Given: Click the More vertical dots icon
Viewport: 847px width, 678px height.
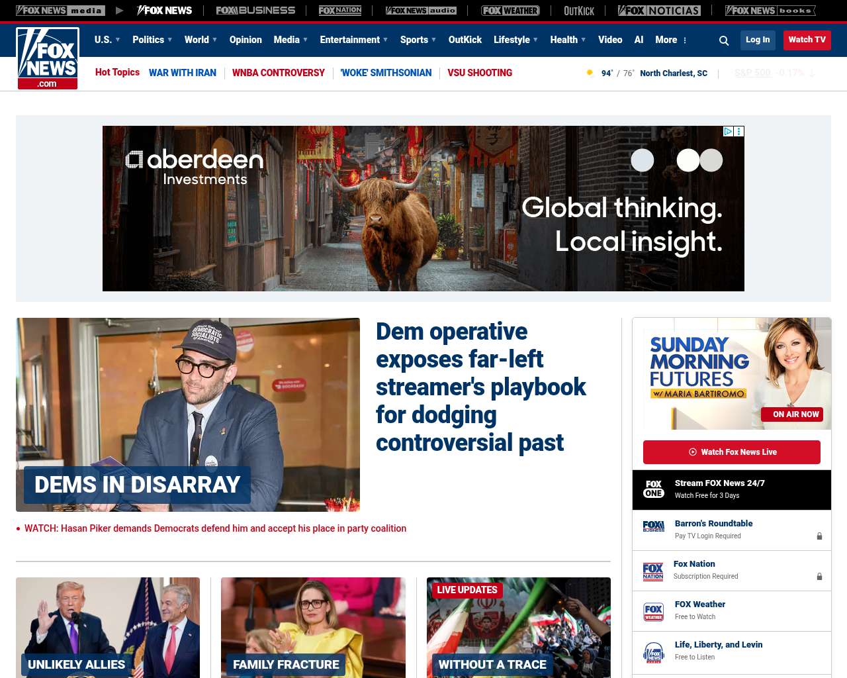Looking at the screenshot, I should [x=685, y=40].
